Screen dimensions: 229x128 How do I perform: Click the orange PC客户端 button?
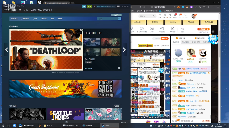pos(203,29)
